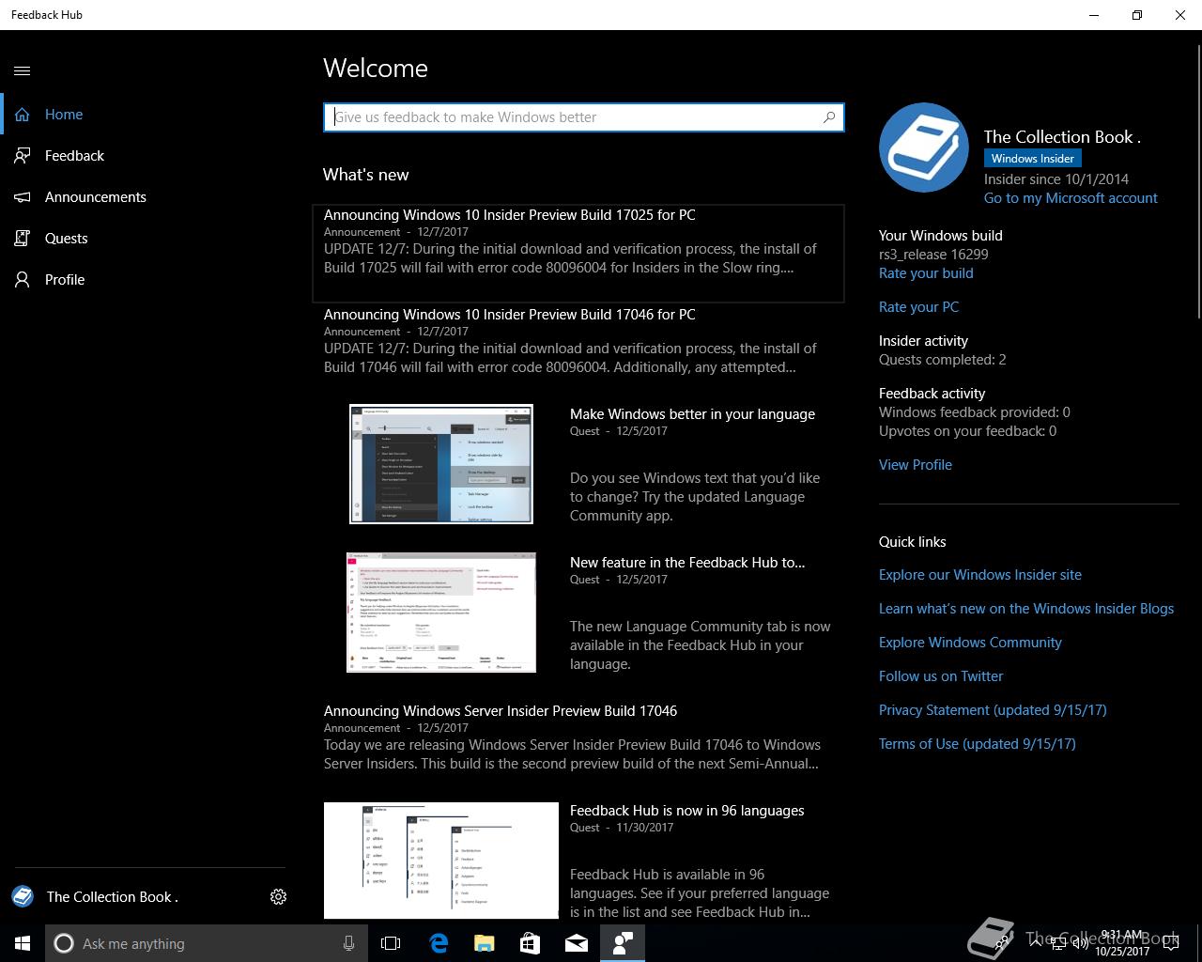Open the hamburger navigation menu

tap(23, 70)
